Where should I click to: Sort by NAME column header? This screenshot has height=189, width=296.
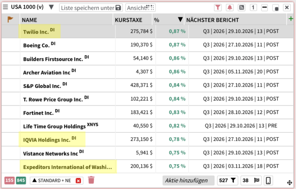pos(30,20)
